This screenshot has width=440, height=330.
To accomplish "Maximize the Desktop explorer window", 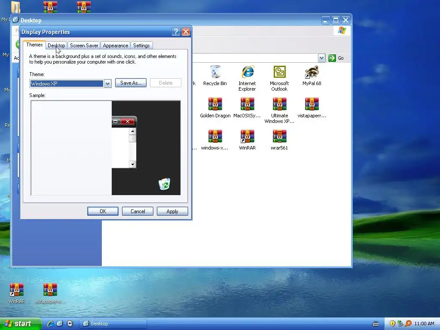I will 336,20.
